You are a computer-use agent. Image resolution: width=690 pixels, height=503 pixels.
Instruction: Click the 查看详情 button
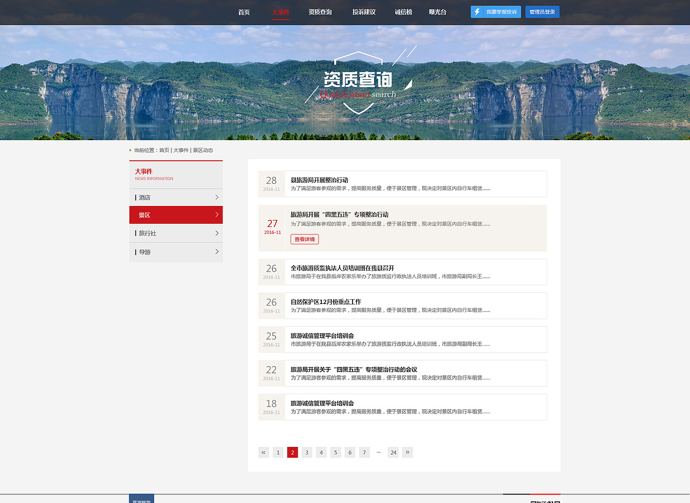point(305,239)
